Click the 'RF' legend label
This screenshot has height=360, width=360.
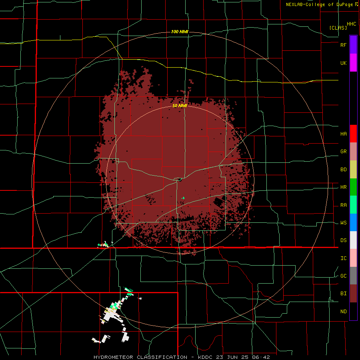coord(343,45)
